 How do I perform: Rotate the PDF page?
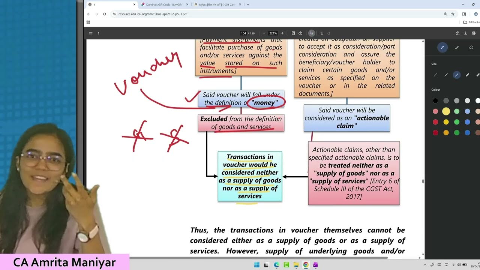(x=300, y=33)
